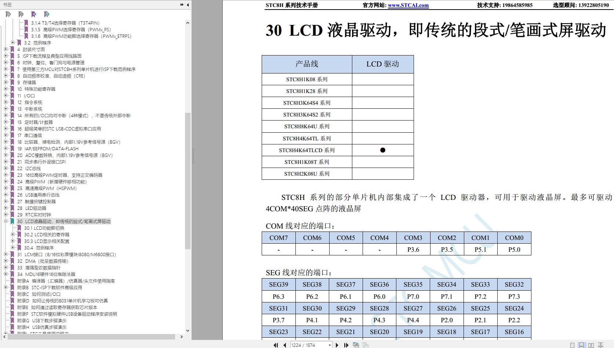Image resolution: width=614 pixels, height=348 pixels.
Task: Expand the 3.2 范例程序 bookmark node
Action: 13,43
